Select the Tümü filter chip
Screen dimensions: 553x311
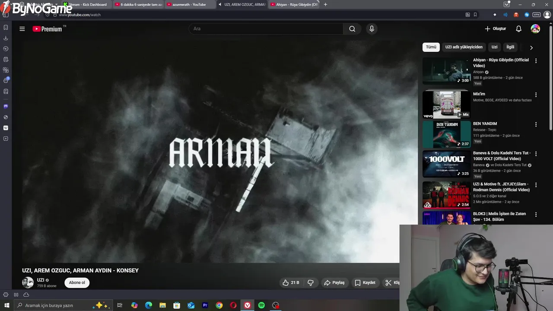(x=431, y=47)
